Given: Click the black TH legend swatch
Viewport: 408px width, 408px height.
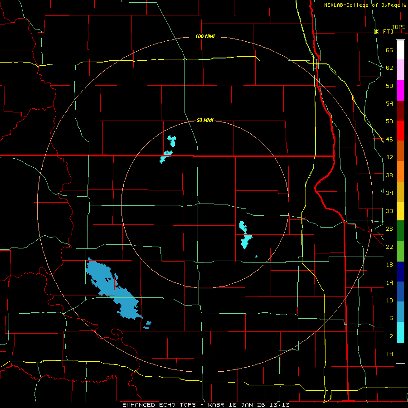Looking at the screenshot, I should click(400, 353).
